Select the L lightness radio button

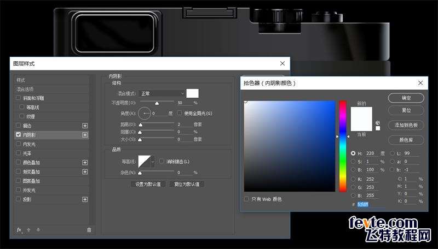[x=392, y=153]
